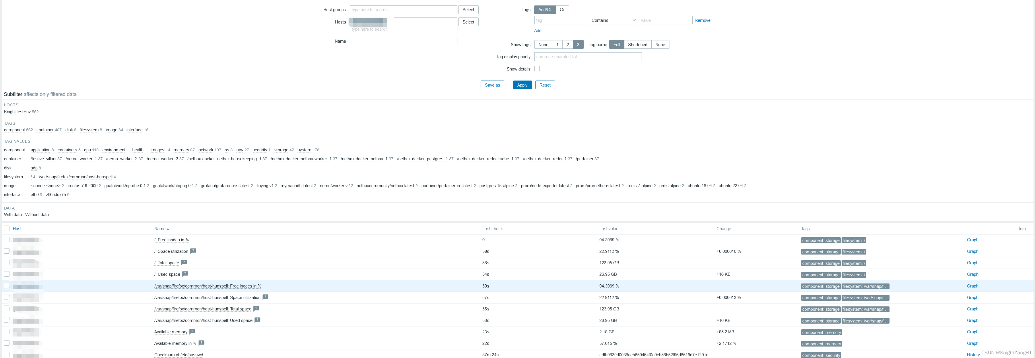Click the Apply button
This screenshot has height=358, width=1035.
[522, 85]
